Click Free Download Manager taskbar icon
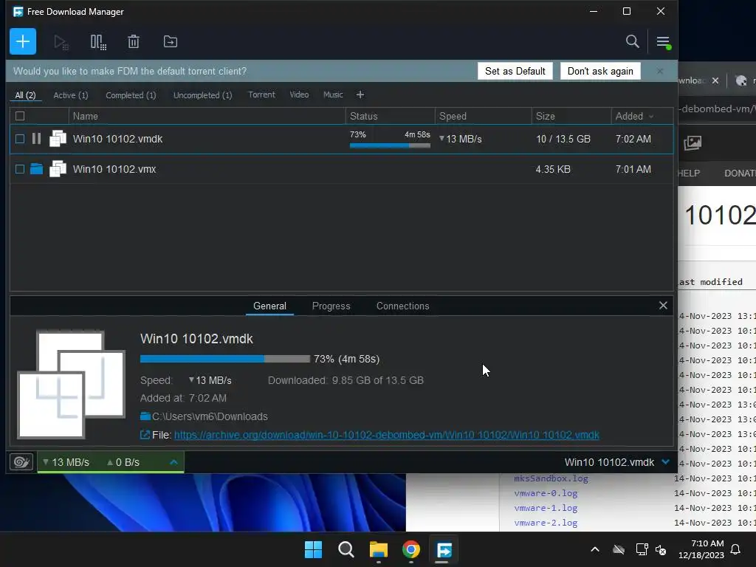This screenshot has width=756, height=567. click(444, 549)
